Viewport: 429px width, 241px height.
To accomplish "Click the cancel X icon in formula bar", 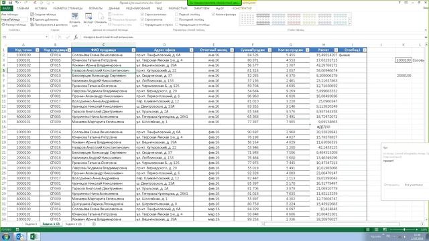I will point(60,37).
